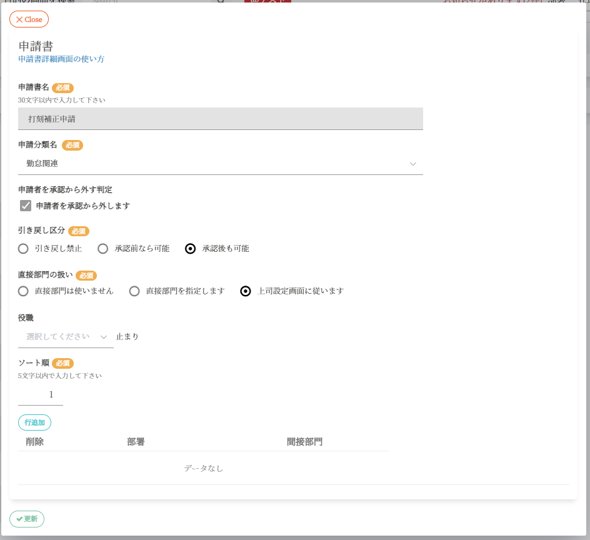Close the 申請書 dialog with the Close button

click(x=29, y=19)
